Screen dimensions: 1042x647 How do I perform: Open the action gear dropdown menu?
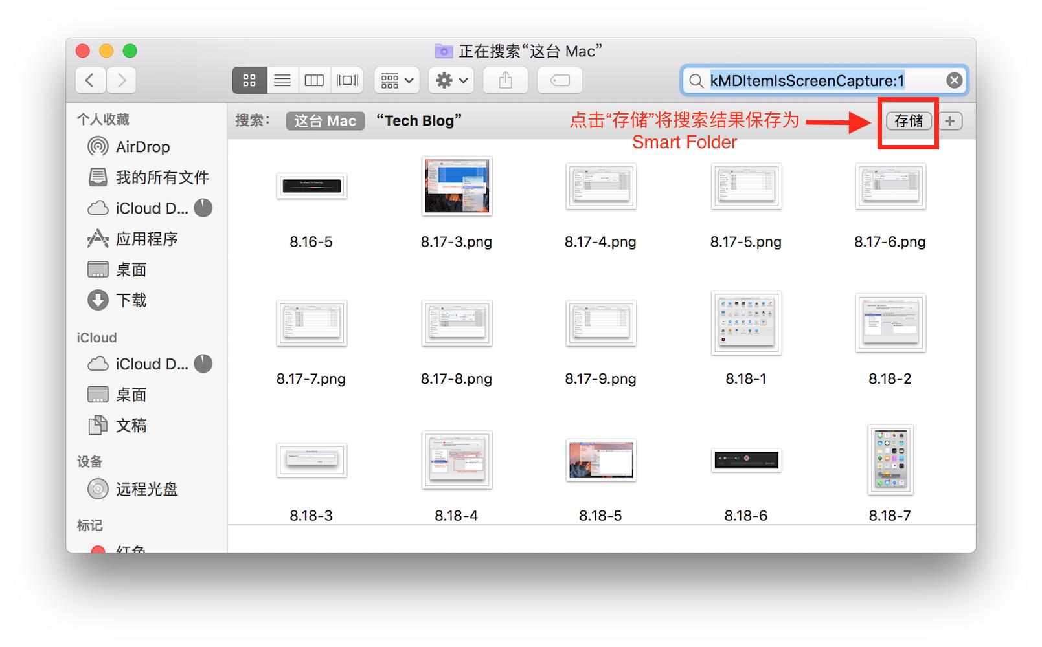[451, 80]
